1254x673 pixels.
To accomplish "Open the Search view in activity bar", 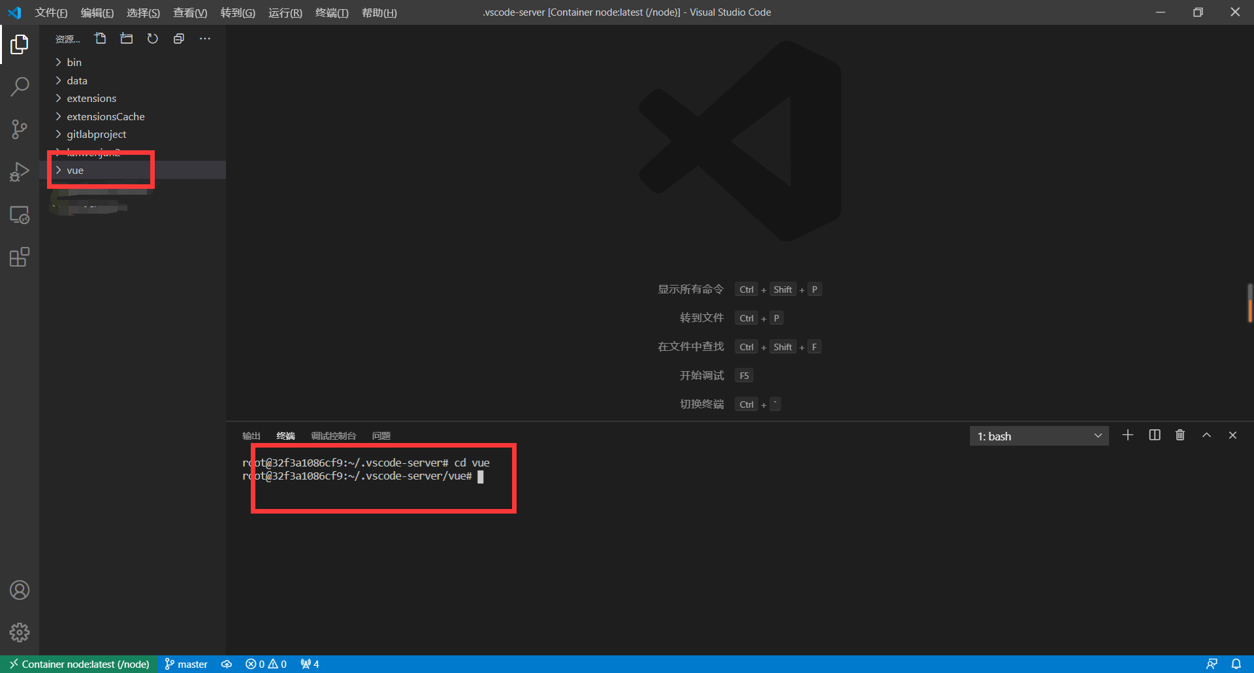I will pos(20,87).
